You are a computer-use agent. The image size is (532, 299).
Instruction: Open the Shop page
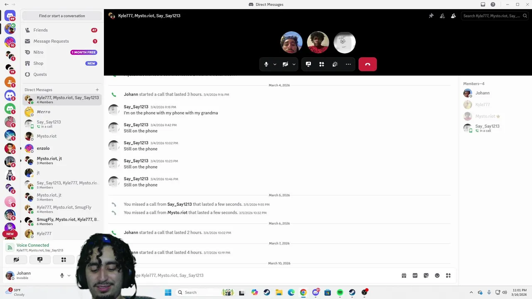[62, 63]
